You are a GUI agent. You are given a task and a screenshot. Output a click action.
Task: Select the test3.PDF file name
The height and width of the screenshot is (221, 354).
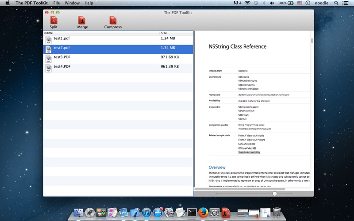62,57
